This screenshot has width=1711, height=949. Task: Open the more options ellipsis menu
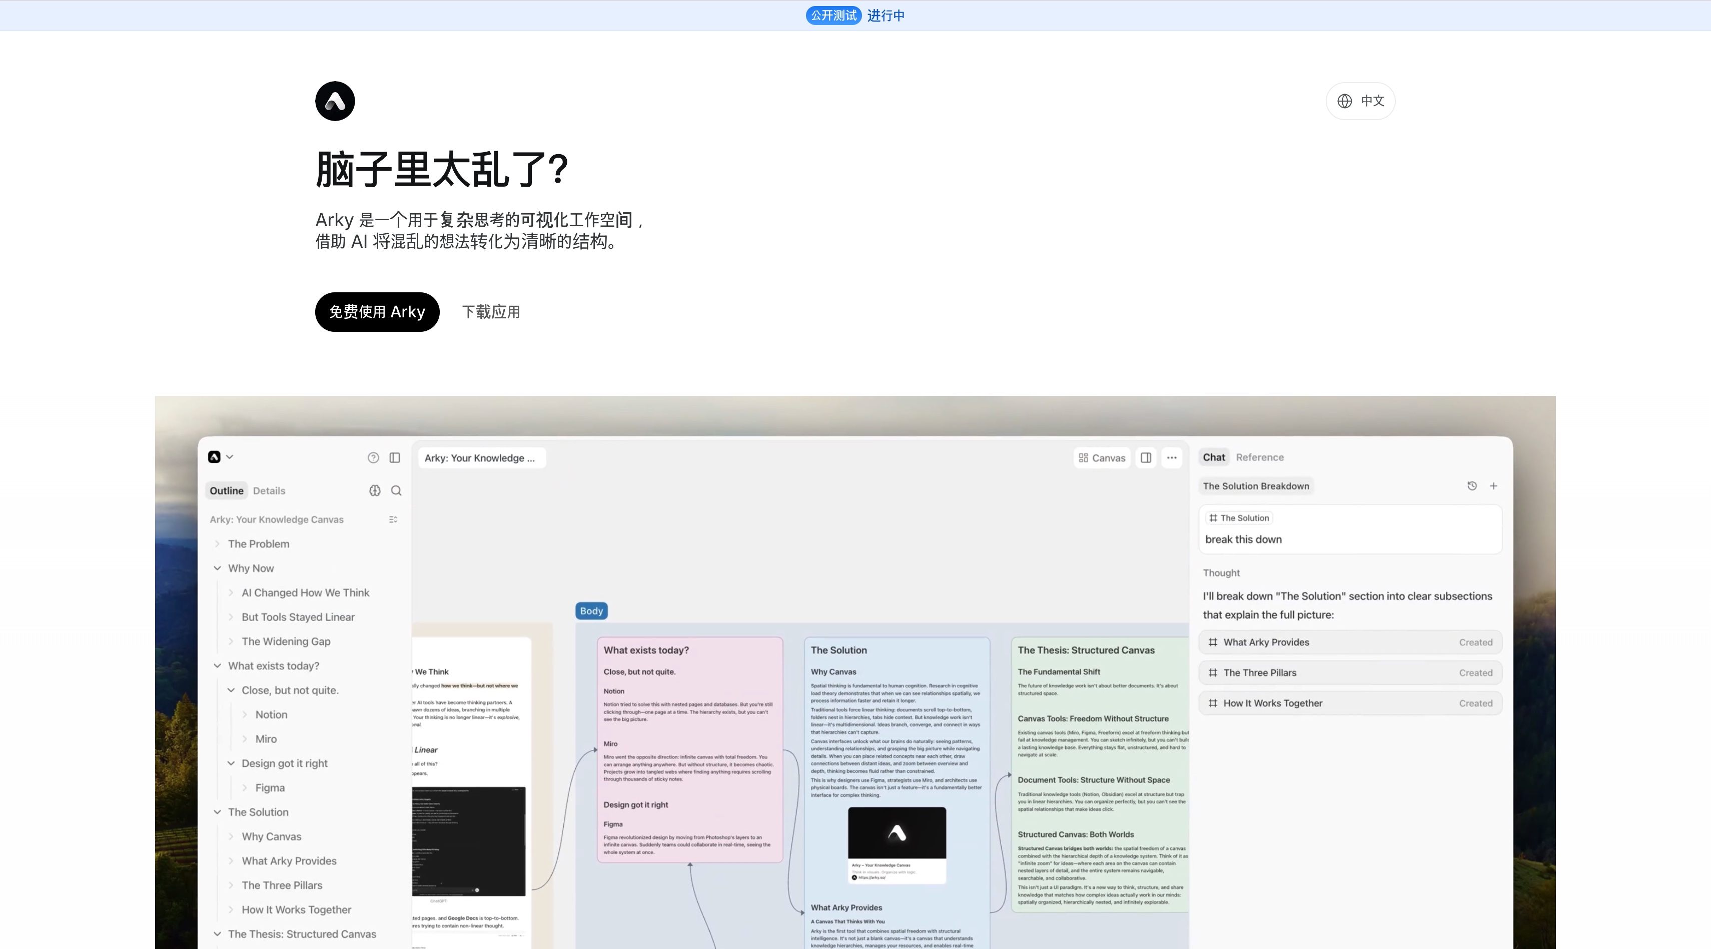1172,458
